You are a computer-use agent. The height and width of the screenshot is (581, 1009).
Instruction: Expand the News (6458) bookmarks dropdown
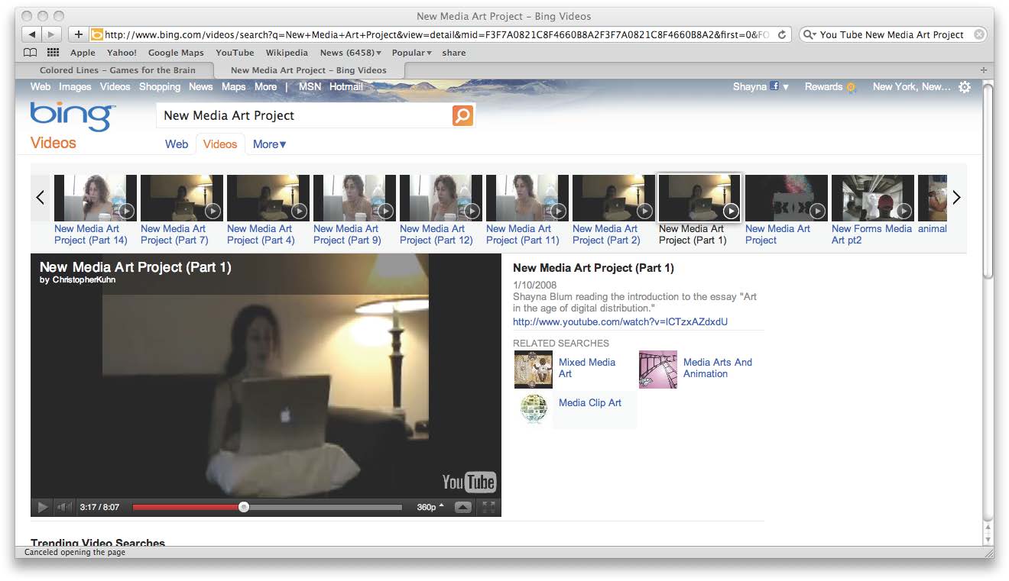tap(352, 53)
